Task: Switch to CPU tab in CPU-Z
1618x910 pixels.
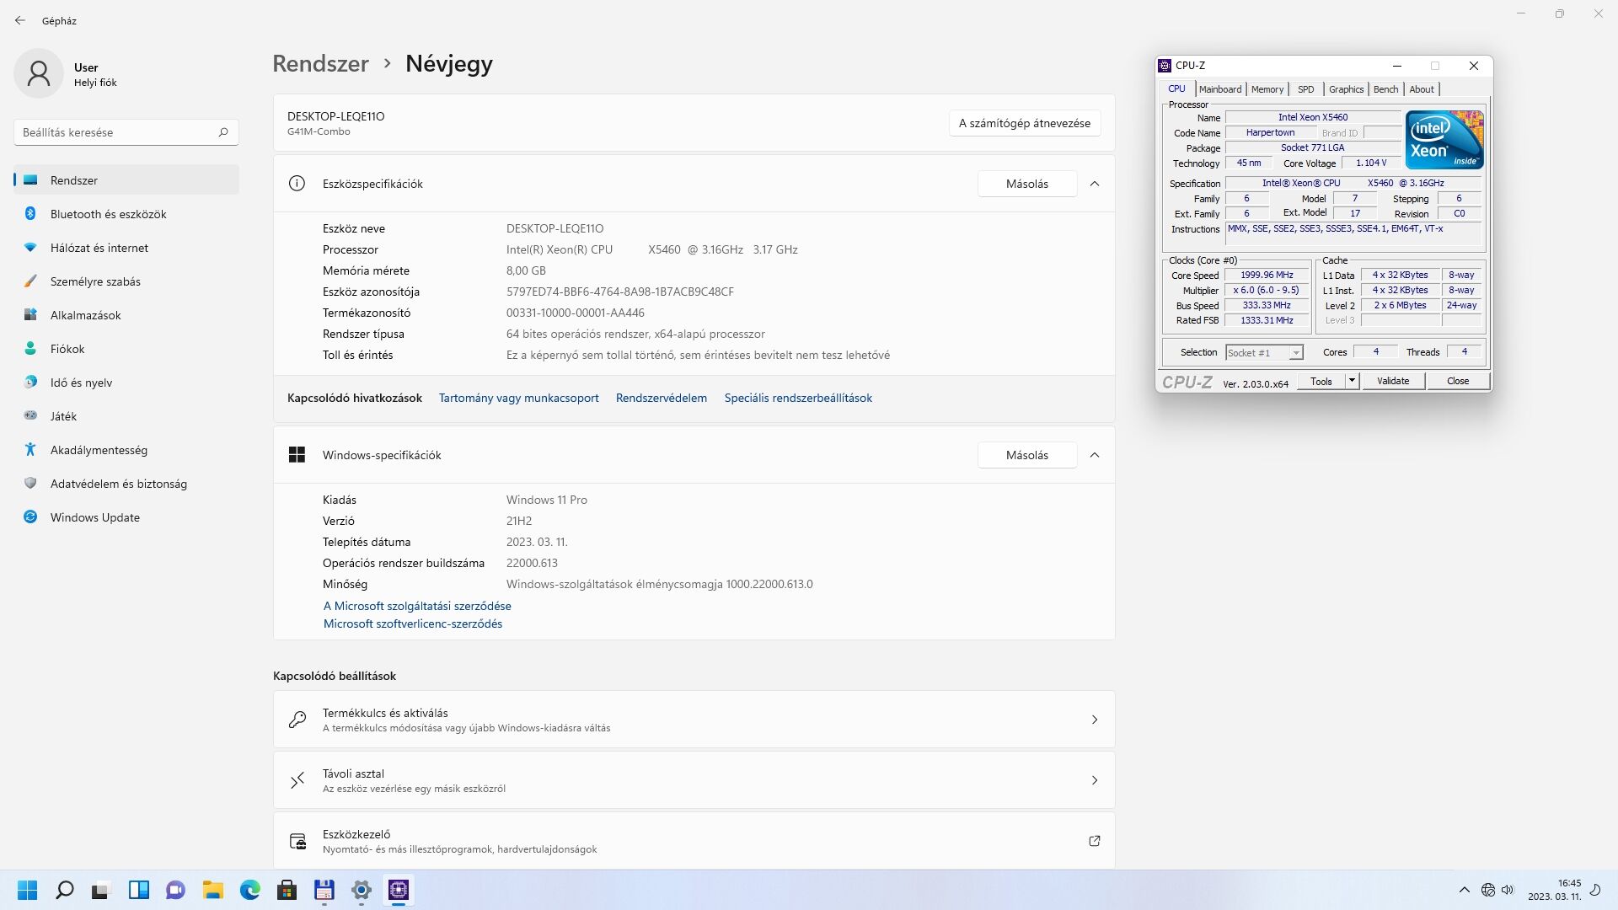Action: [x=1176, y=88]
